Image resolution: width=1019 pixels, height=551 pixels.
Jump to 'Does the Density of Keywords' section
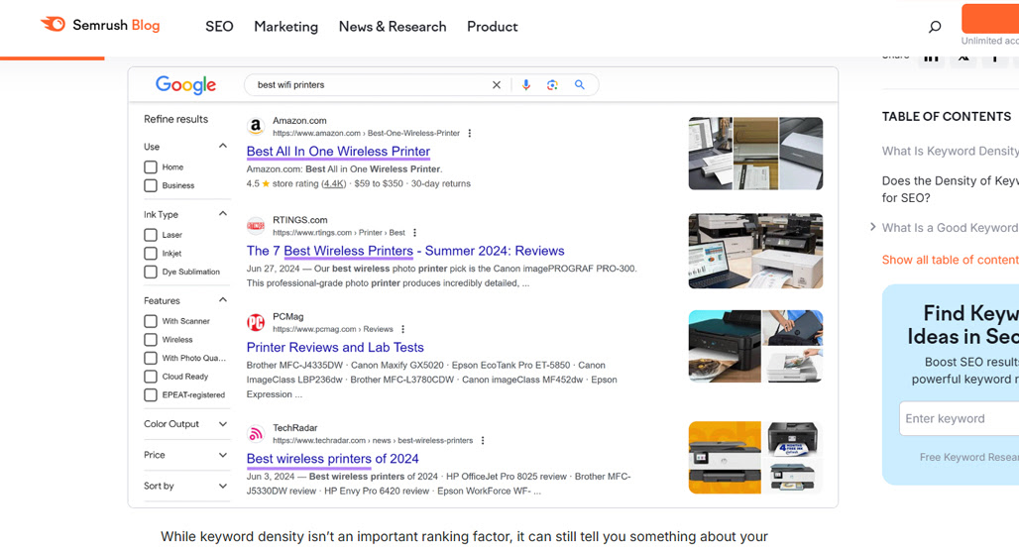[951, 189]
